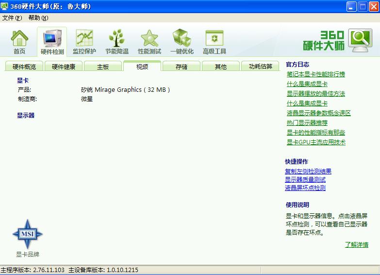Switch to the 硬件概览 tab
The image size is (380, 275).
24,67
